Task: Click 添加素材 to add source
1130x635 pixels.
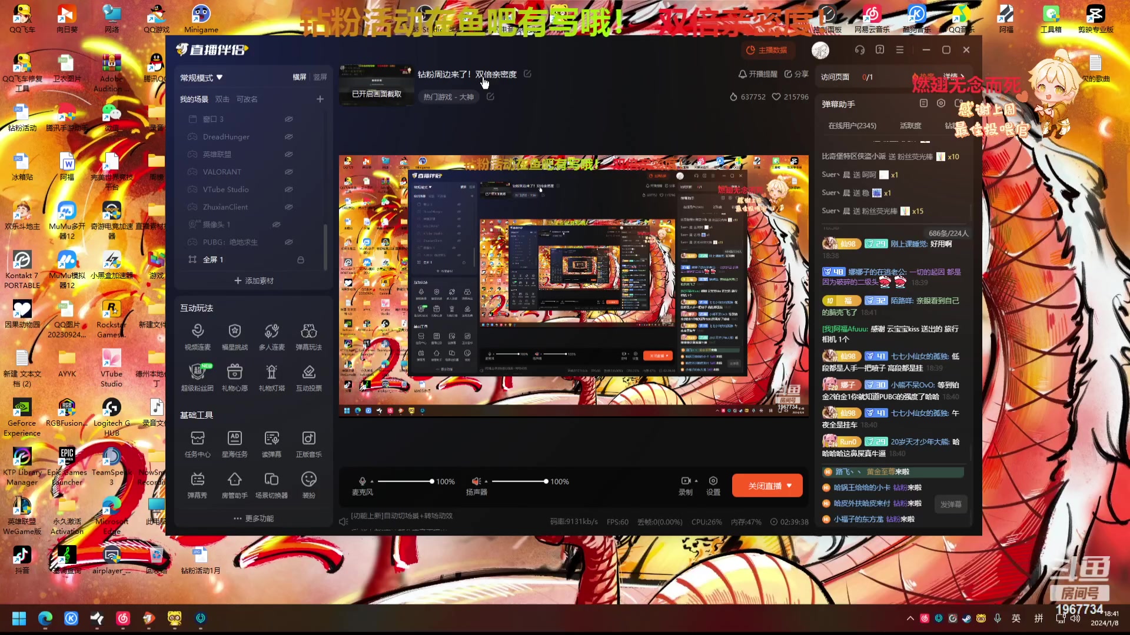Action: [254, 281]
